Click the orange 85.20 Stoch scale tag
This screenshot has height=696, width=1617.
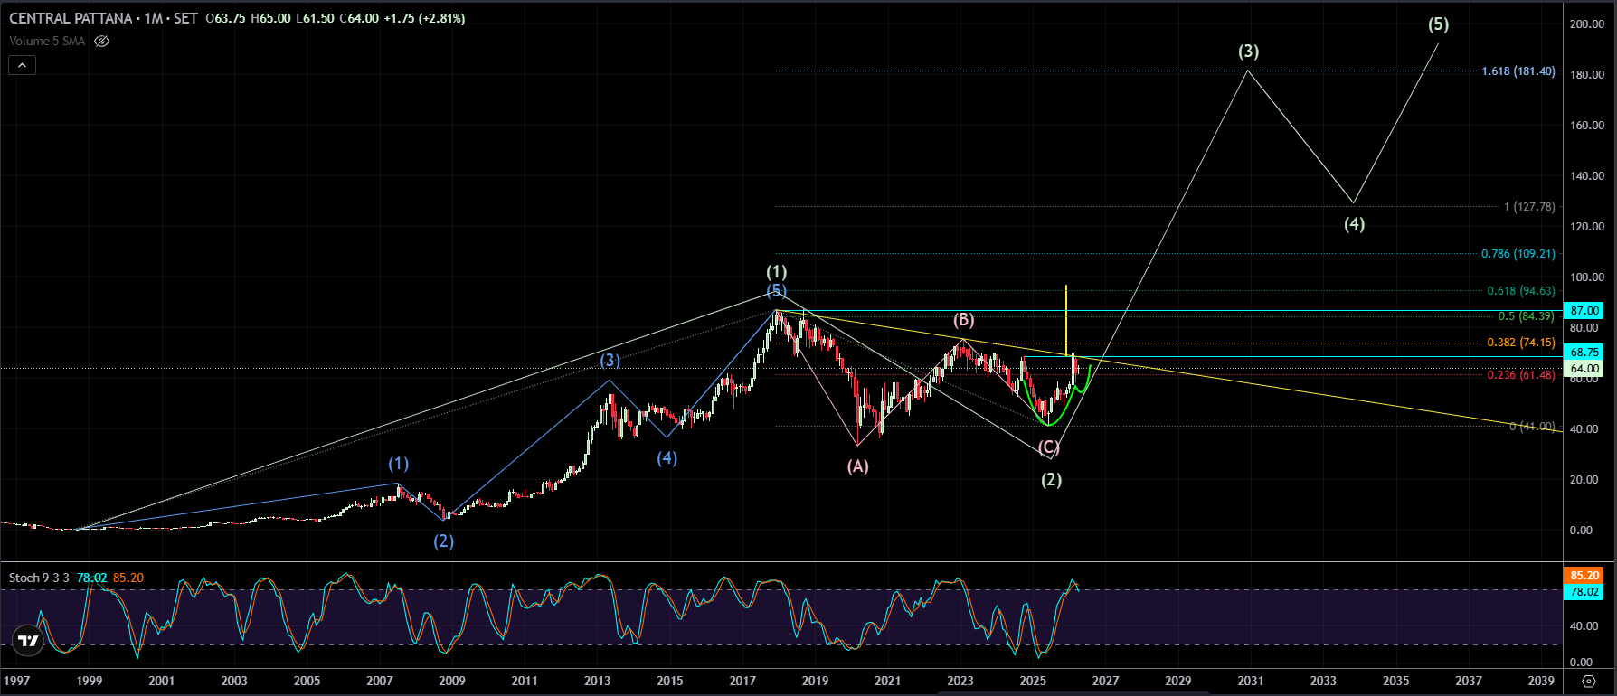[1584, 575]
